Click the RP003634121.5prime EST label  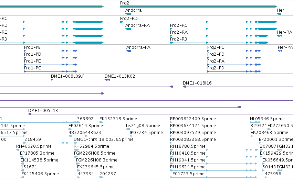click(193, 126)
